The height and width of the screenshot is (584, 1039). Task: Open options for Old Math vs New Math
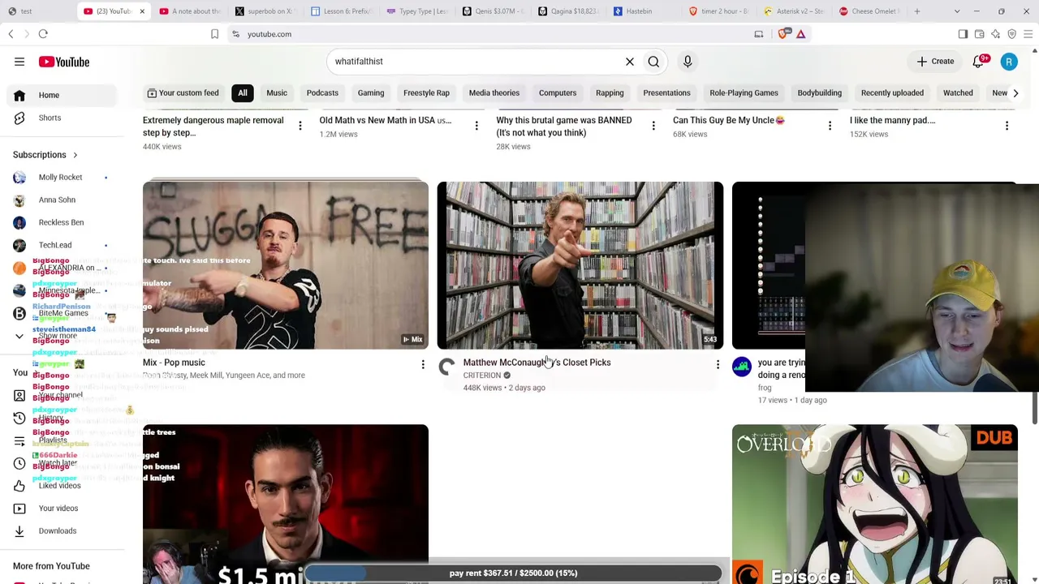point(476,126)
